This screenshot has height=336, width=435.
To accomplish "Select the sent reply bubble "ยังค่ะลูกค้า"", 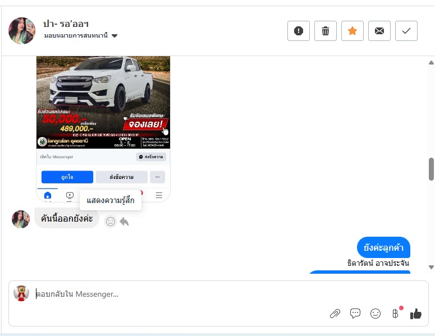I will [383, 247].
